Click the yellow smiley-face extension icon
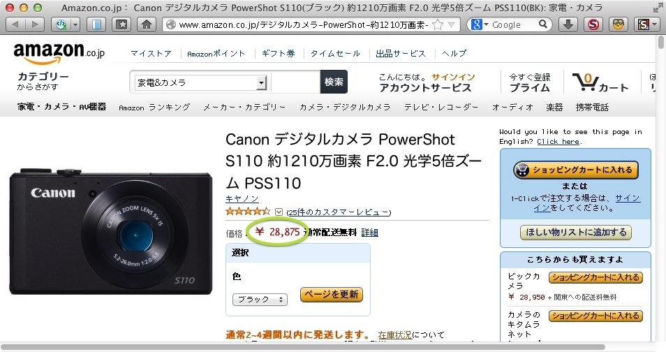Screen dimensions: 666x352 point(618,24)
